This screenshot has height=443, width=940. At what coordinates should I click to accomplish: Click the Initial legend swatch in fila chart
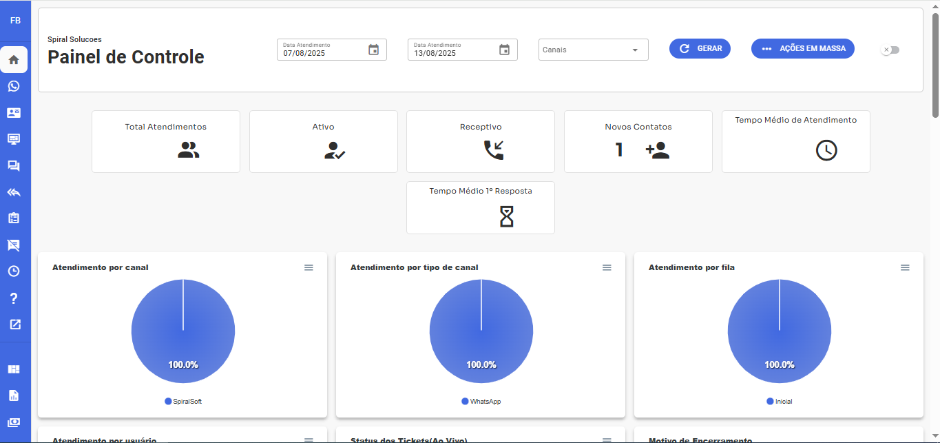click(770, 401)
